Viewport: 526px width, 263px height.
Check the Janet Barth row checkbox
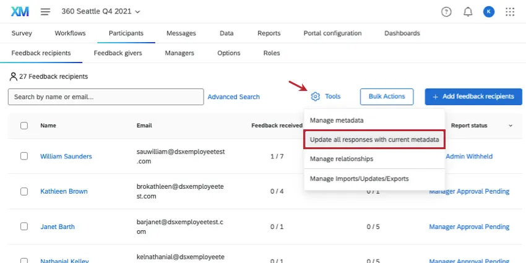point(24,226)
